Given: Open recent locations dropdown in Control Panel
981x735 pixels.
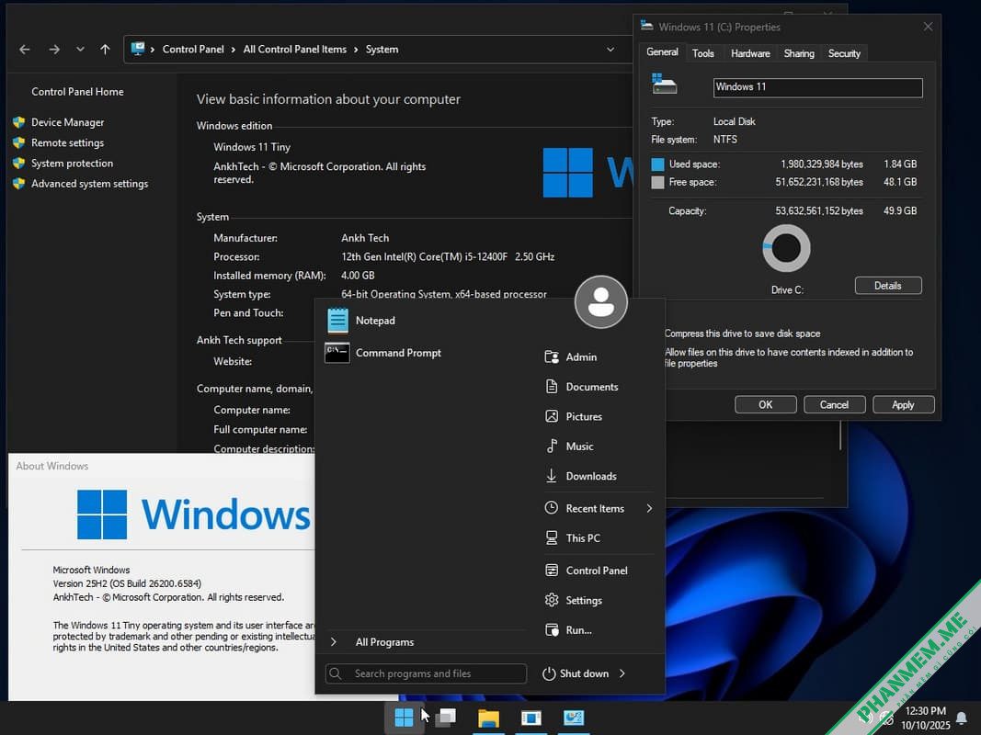Looking at the screenshot, I should [80, 50].
